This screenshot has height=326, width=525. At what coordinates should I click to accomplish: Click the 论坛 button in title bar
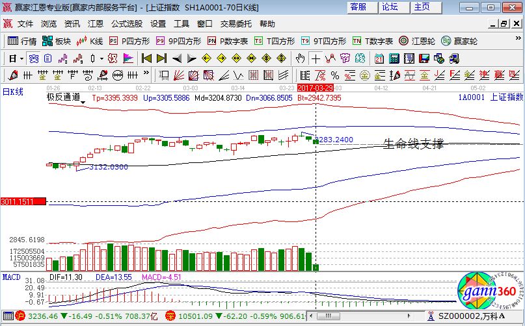coord(390,7)
